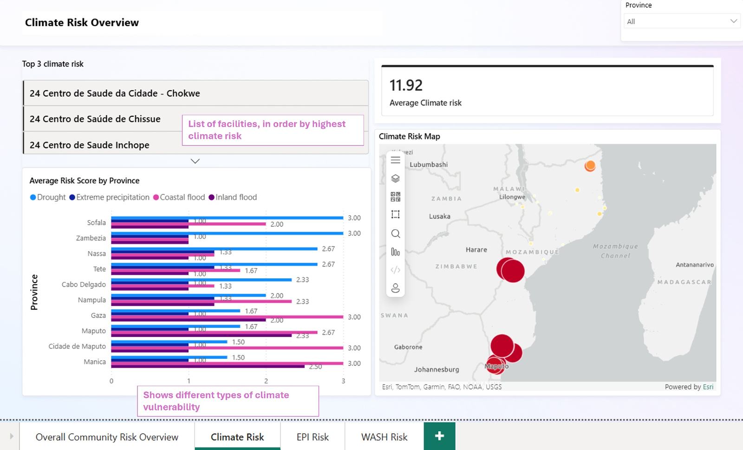
Task: Click the Maputo province axis label in chart
Action: click(x=94, y=331)
